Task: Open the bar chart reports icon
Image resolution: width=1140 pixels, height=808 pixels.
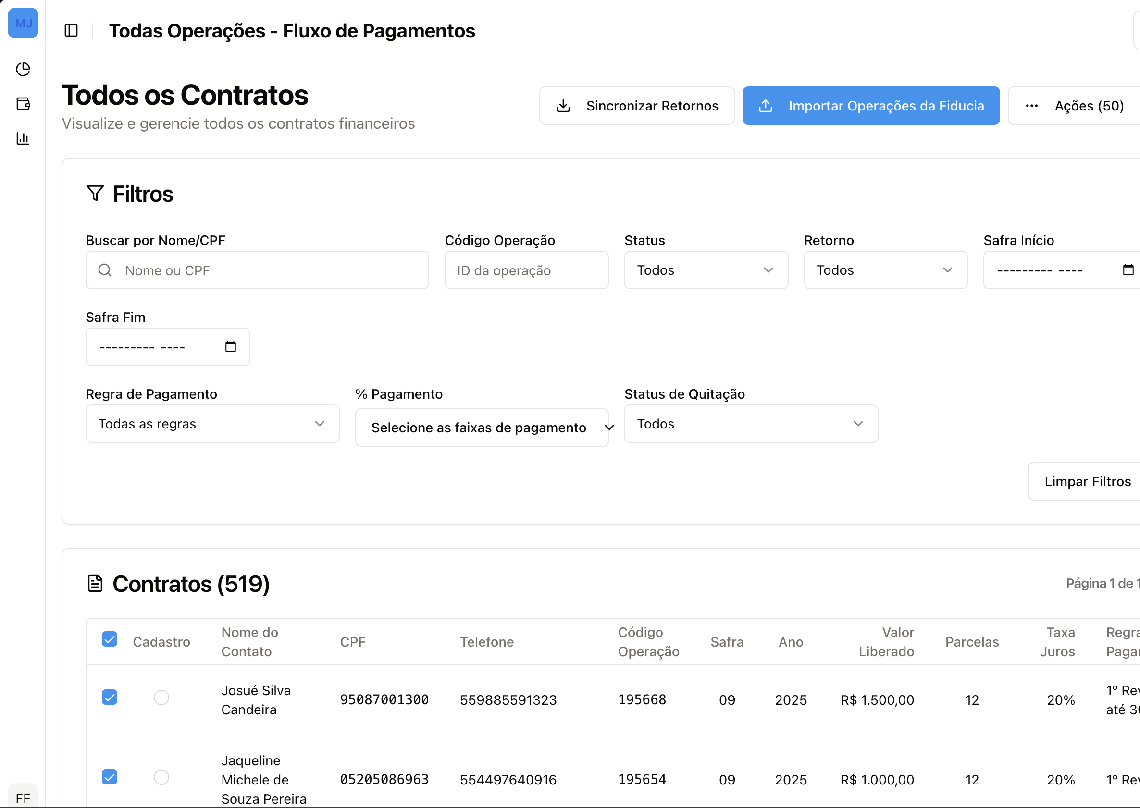Action: click(x=23, y=138)
